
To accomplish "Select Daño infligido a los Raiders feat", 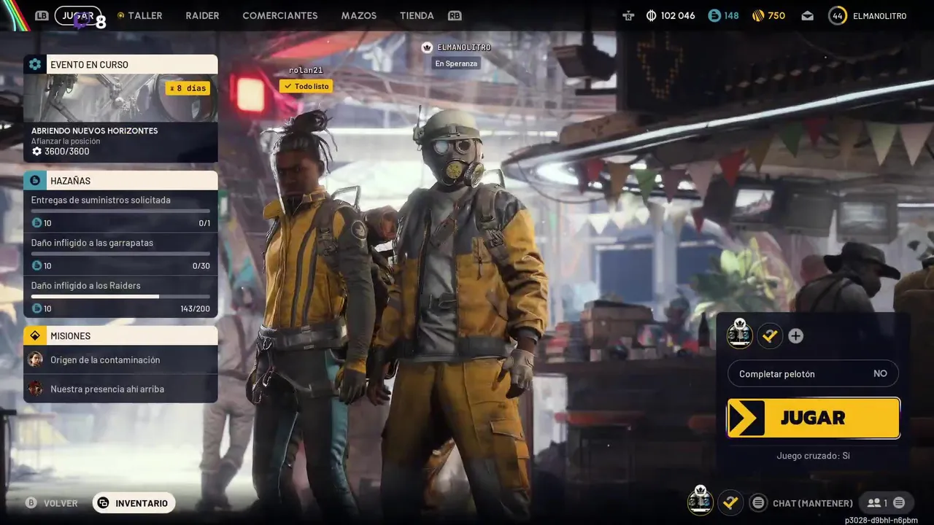I will [x=120, y=297].
